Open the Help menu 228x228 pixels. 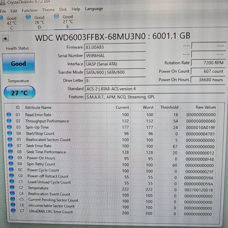tap(76, 9)
